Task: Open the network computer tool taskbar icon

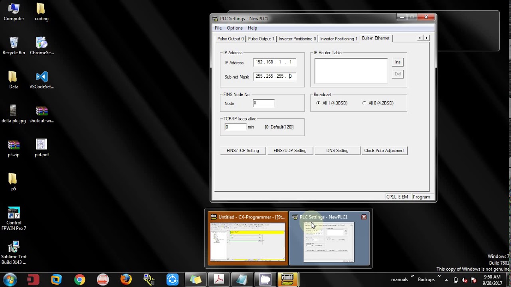Action: point(149,280)
